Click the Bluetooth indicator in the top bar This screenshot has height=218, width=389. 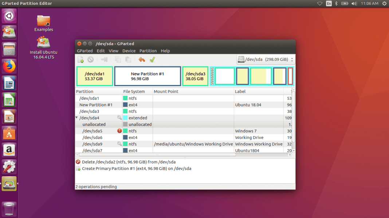point(336,3)
